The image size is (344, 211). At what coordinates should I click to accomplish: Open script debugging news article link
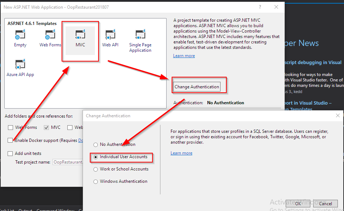tap(313, 63)
